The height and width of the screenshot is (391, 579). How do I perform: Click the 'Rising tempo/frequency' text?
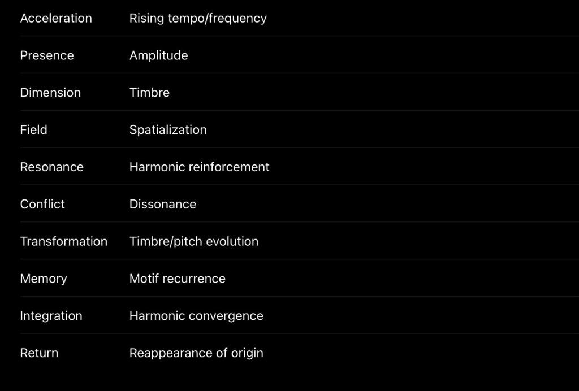pos(198,19)
